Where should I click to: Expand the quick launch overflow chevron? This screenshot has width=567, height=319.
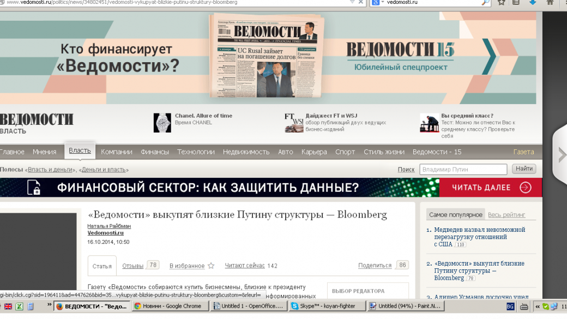pos(49,305)
